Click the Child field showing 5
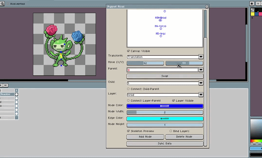The width and height of the screenshot is (262, 158). 163,83
